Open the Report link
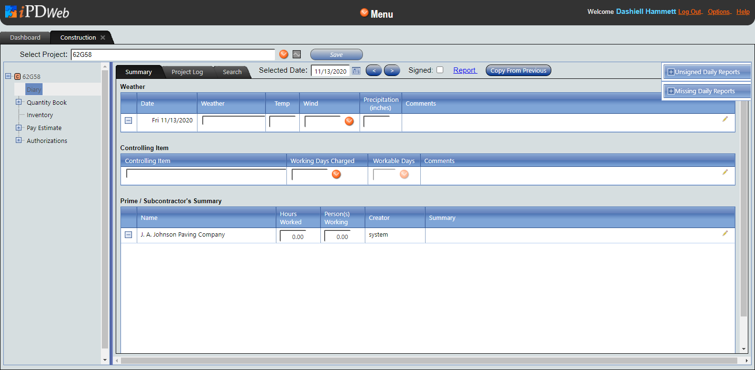 pos(464,70)
